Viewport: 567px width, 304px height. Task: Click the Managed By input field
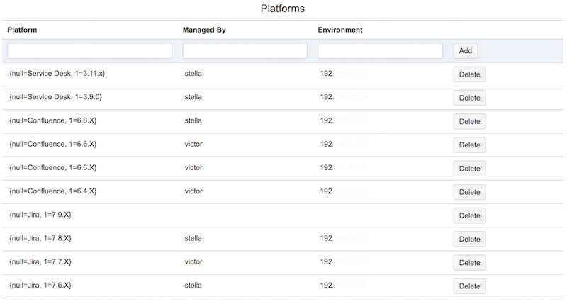click(x=245, y=51)
